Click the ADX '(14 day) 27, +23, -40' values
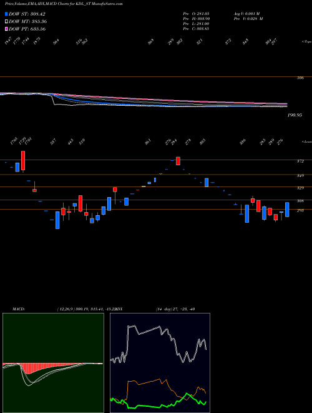 tap(175, 309)
